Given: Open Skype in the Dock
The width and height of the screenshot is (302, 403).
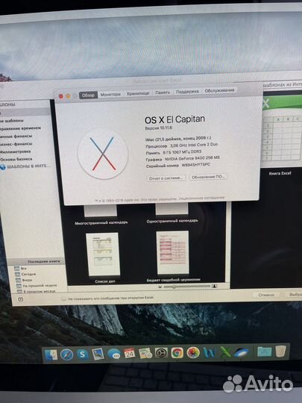Looking at the screenshot, I should coord(82,354).
